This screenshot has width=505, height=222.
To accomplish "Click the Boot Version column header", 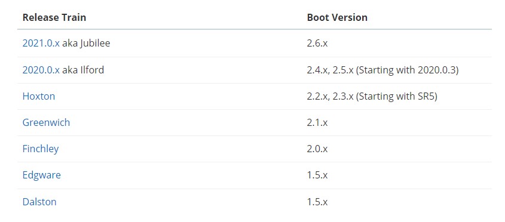I will pos(337,17).
